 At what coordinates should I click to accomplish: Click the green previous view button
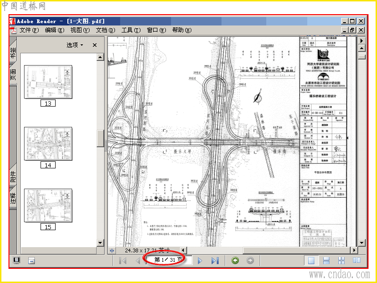(235, 260)
